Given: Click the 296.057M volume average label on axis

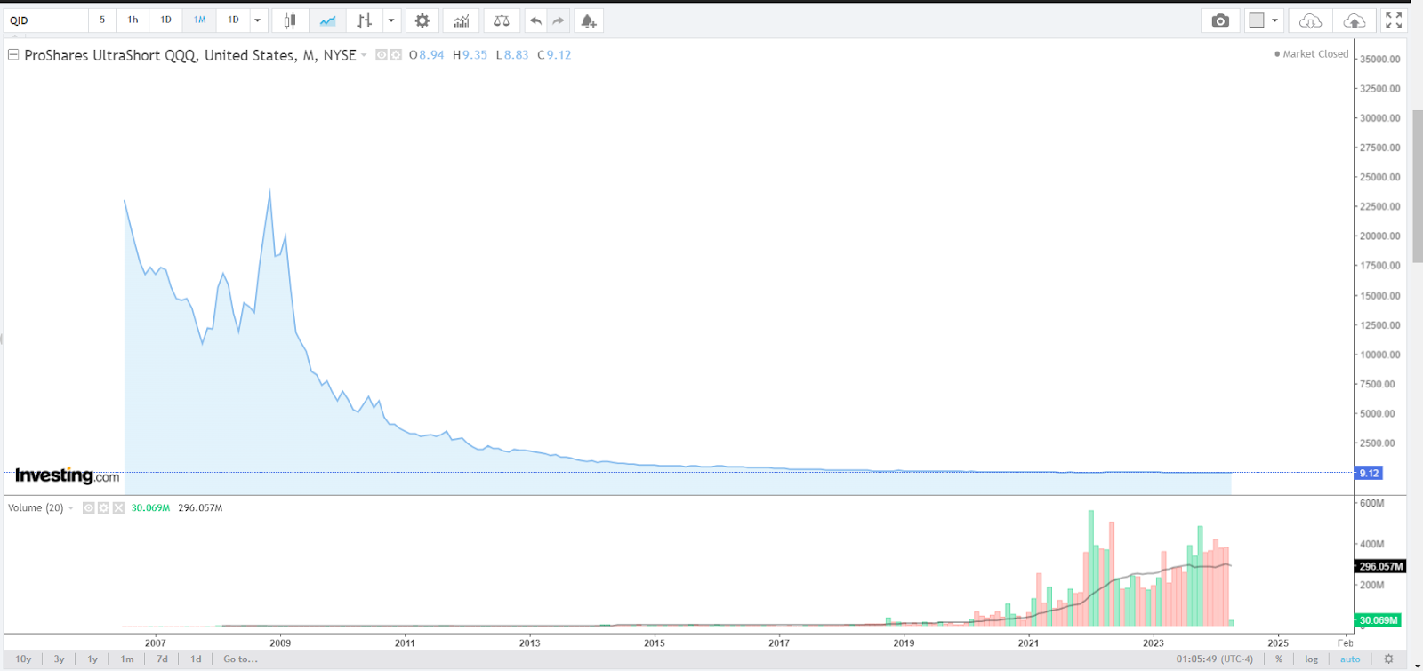Looking at the screenshot, I should click(x=1380, y=566).
